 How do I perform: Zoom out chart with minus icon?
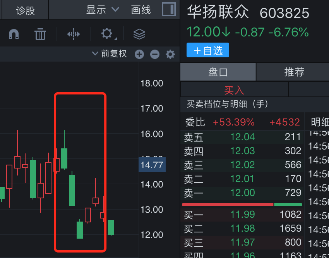[x=155, y=55]
